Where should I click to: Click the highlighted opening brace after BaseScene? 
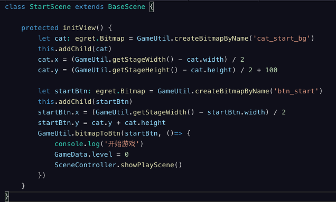tap(152, 7)
